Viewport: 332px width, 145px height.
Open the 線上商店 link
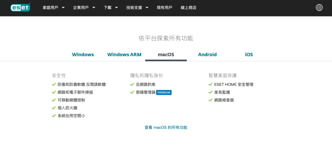click(188, 7)
